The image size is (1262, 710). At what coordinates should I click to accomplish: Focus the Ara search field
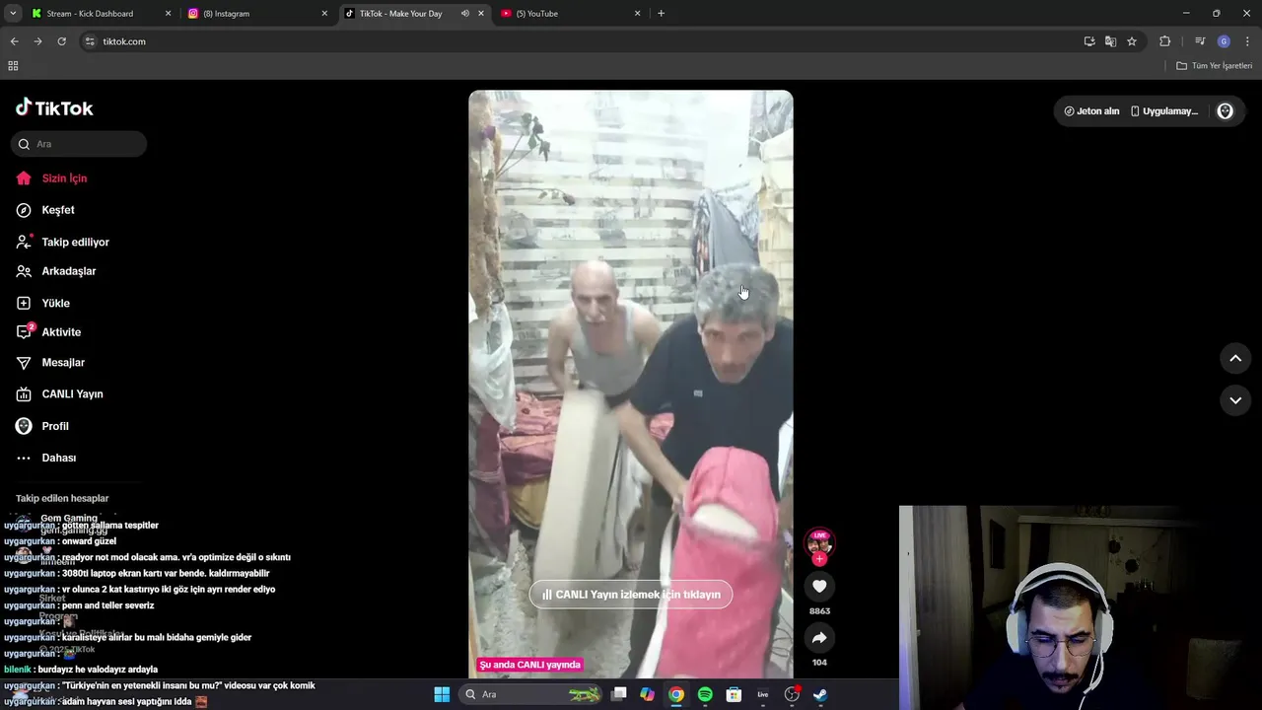coord(79,144)
